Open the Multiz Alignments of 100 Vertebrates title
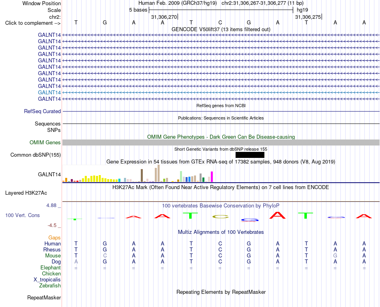The height and width of the screenshot is (307, 380). pyautogui.click(x=221, y=232)
